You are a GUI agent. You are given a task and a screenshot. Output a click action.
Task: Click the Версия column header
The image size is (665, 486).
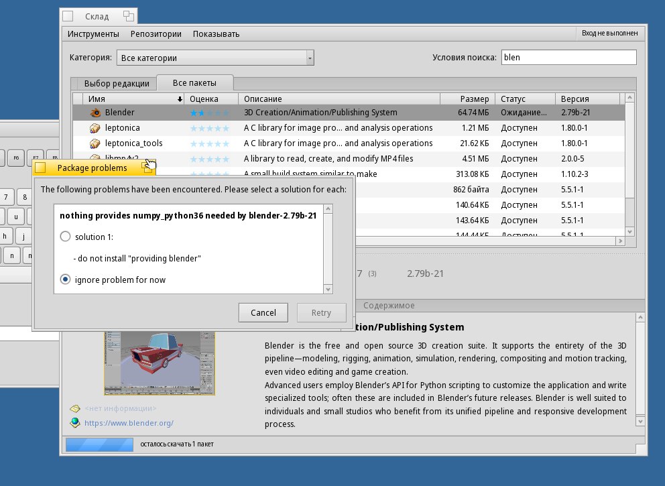587,99
